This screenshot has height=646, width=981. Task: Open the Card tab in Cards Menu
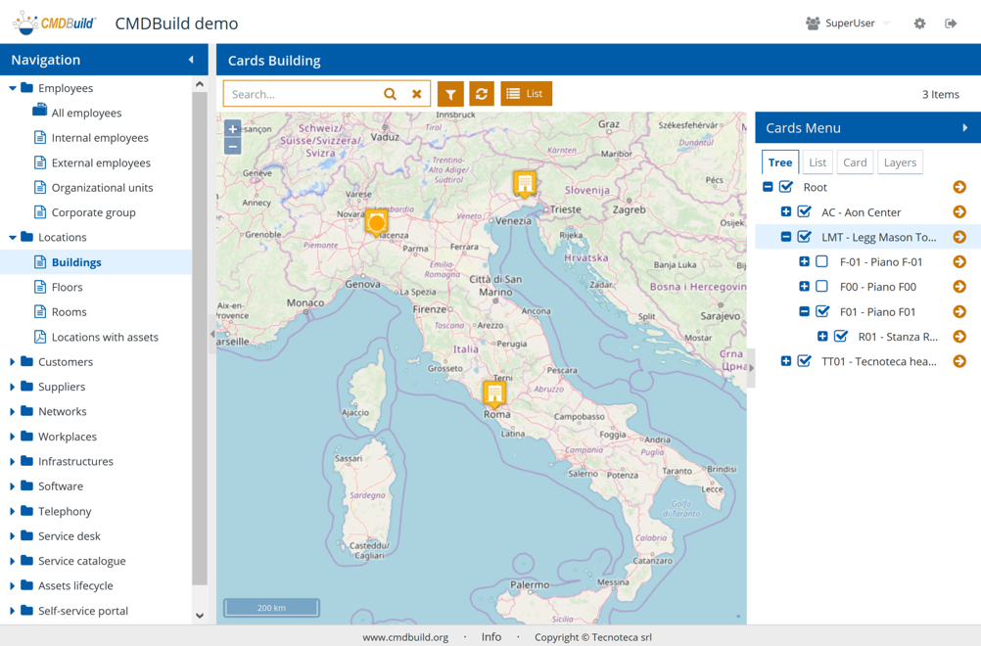855,162
